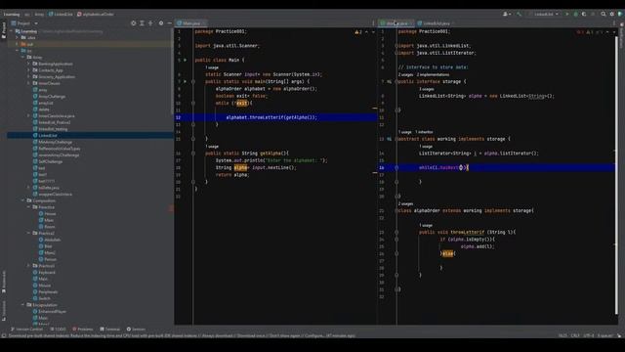Click run gutter arrow next to class Main
Screen dimensions: 625x352
185,60
